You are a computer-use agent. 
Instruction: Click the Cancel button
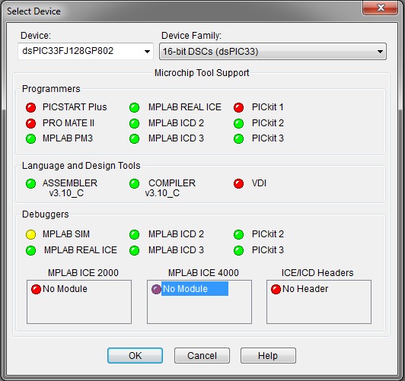pyautogui.click(x=202, y=355)
